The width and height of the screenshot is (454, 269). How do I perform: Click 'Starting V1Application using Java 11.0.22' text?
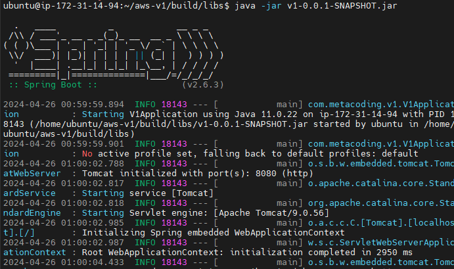pyautogui.click(x=190, y=114)
